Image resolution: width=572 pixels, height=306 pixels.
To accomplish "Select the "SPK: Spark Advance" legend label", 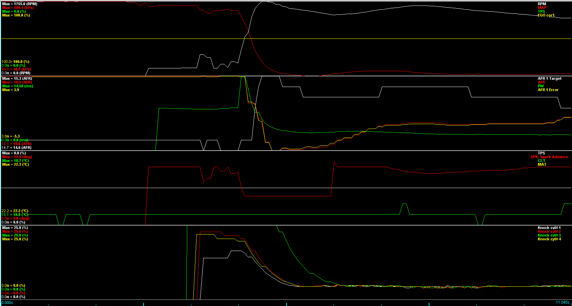I will point(549,157).
